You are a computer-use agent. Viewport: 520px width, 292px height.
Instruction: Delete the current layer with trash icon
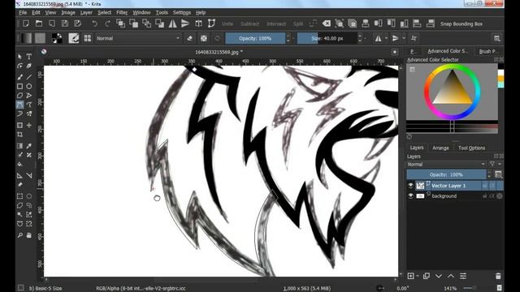tap(498, 276)
